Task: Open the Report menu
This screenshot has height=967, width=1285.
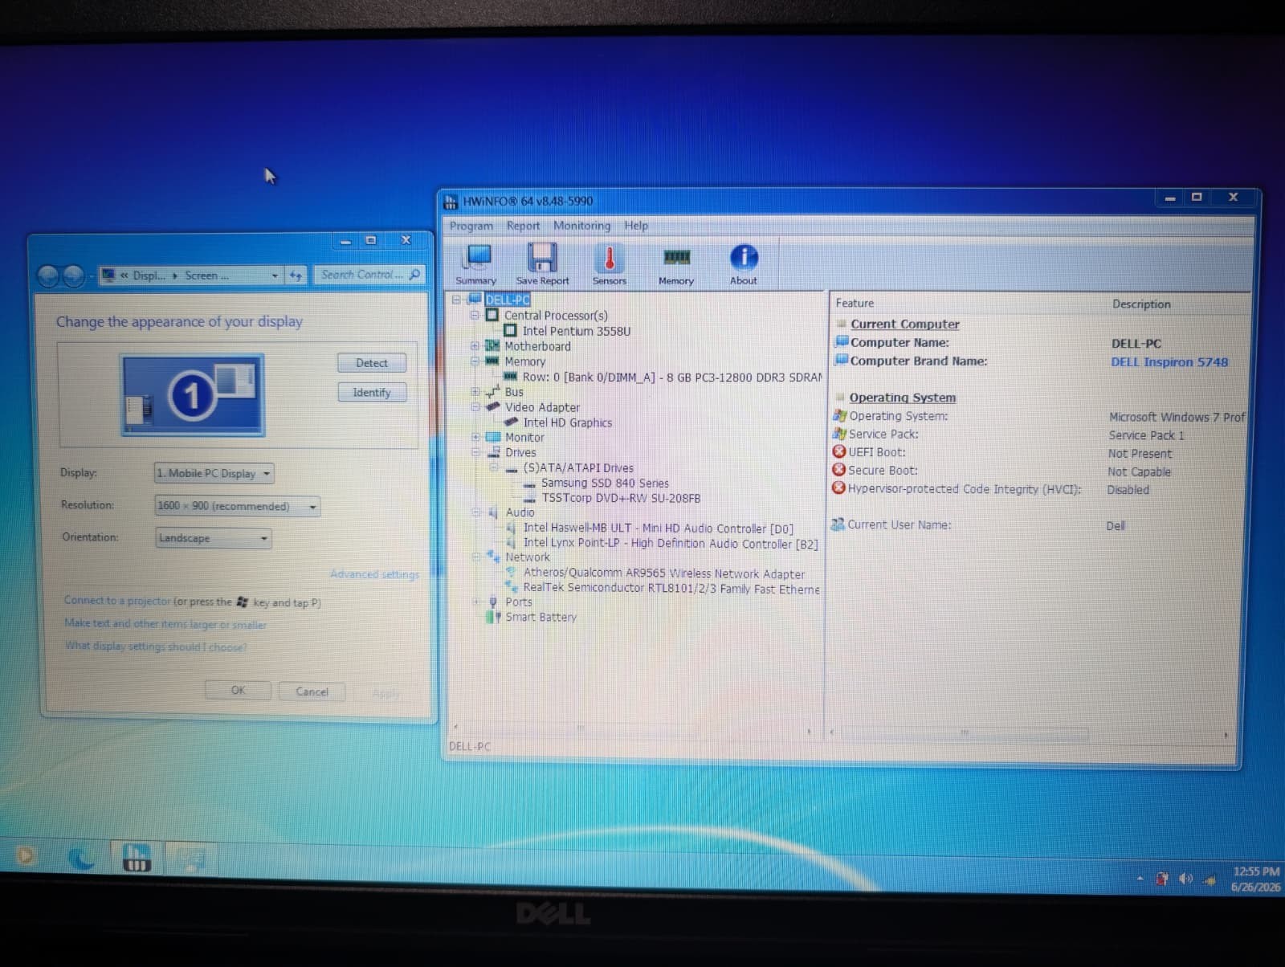Action: 523,226
